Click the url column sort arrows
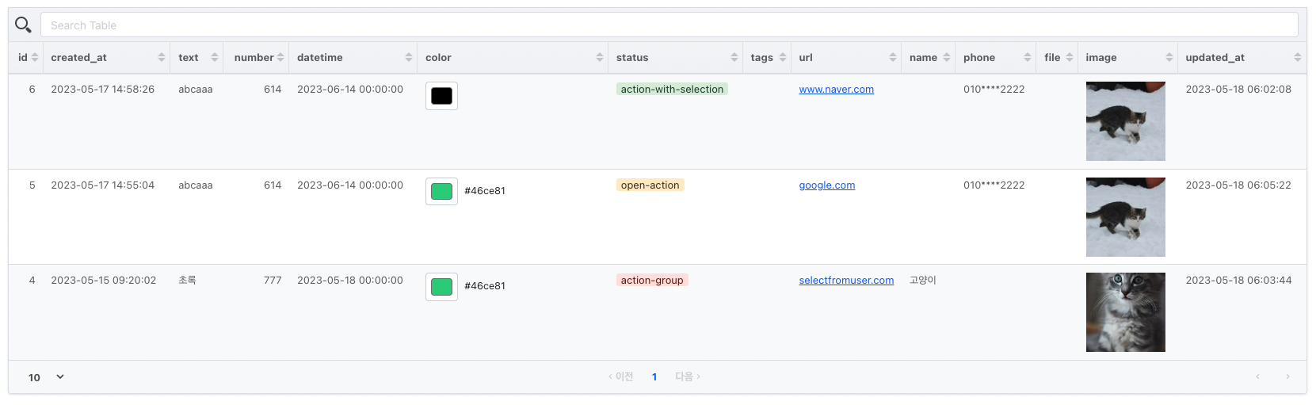The image size is (1316, 405). 893,58
